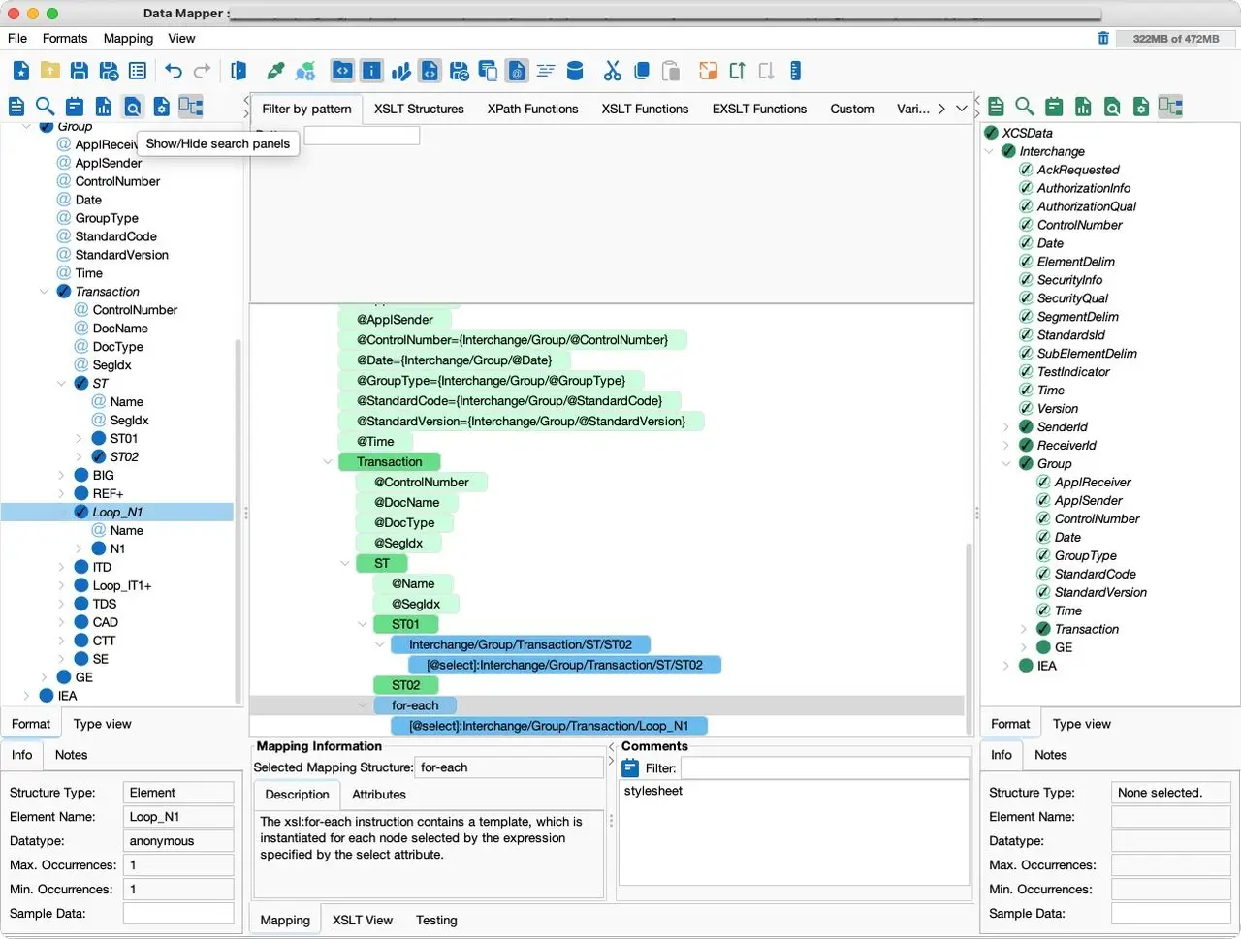Viewport: 1241px width, 939px height.
Task: Click the users with gear toolbar icon
Action: click(305, 71)
